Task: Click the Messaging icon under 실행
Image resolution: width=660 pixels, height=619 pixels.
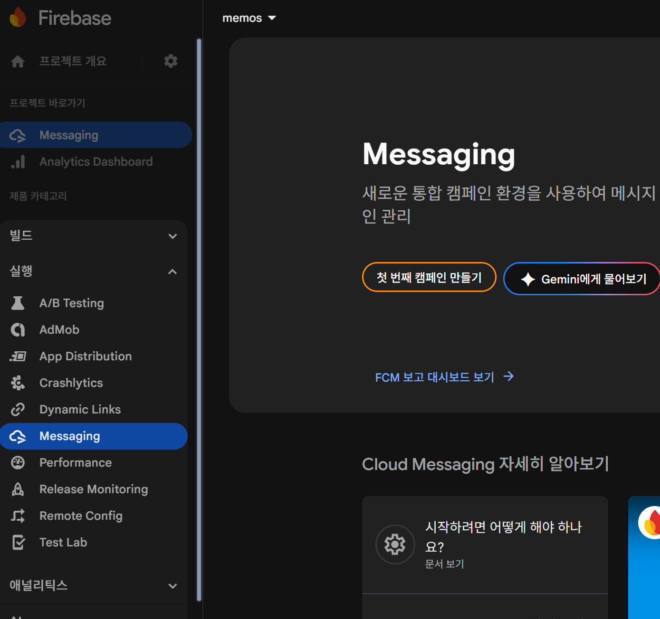Action: coord(18,436)
